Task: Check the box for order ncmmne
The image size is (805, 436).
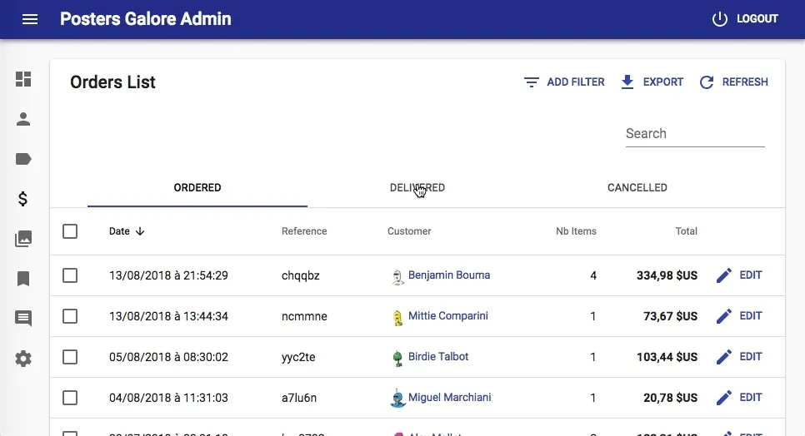Action: tap(70, 316)
